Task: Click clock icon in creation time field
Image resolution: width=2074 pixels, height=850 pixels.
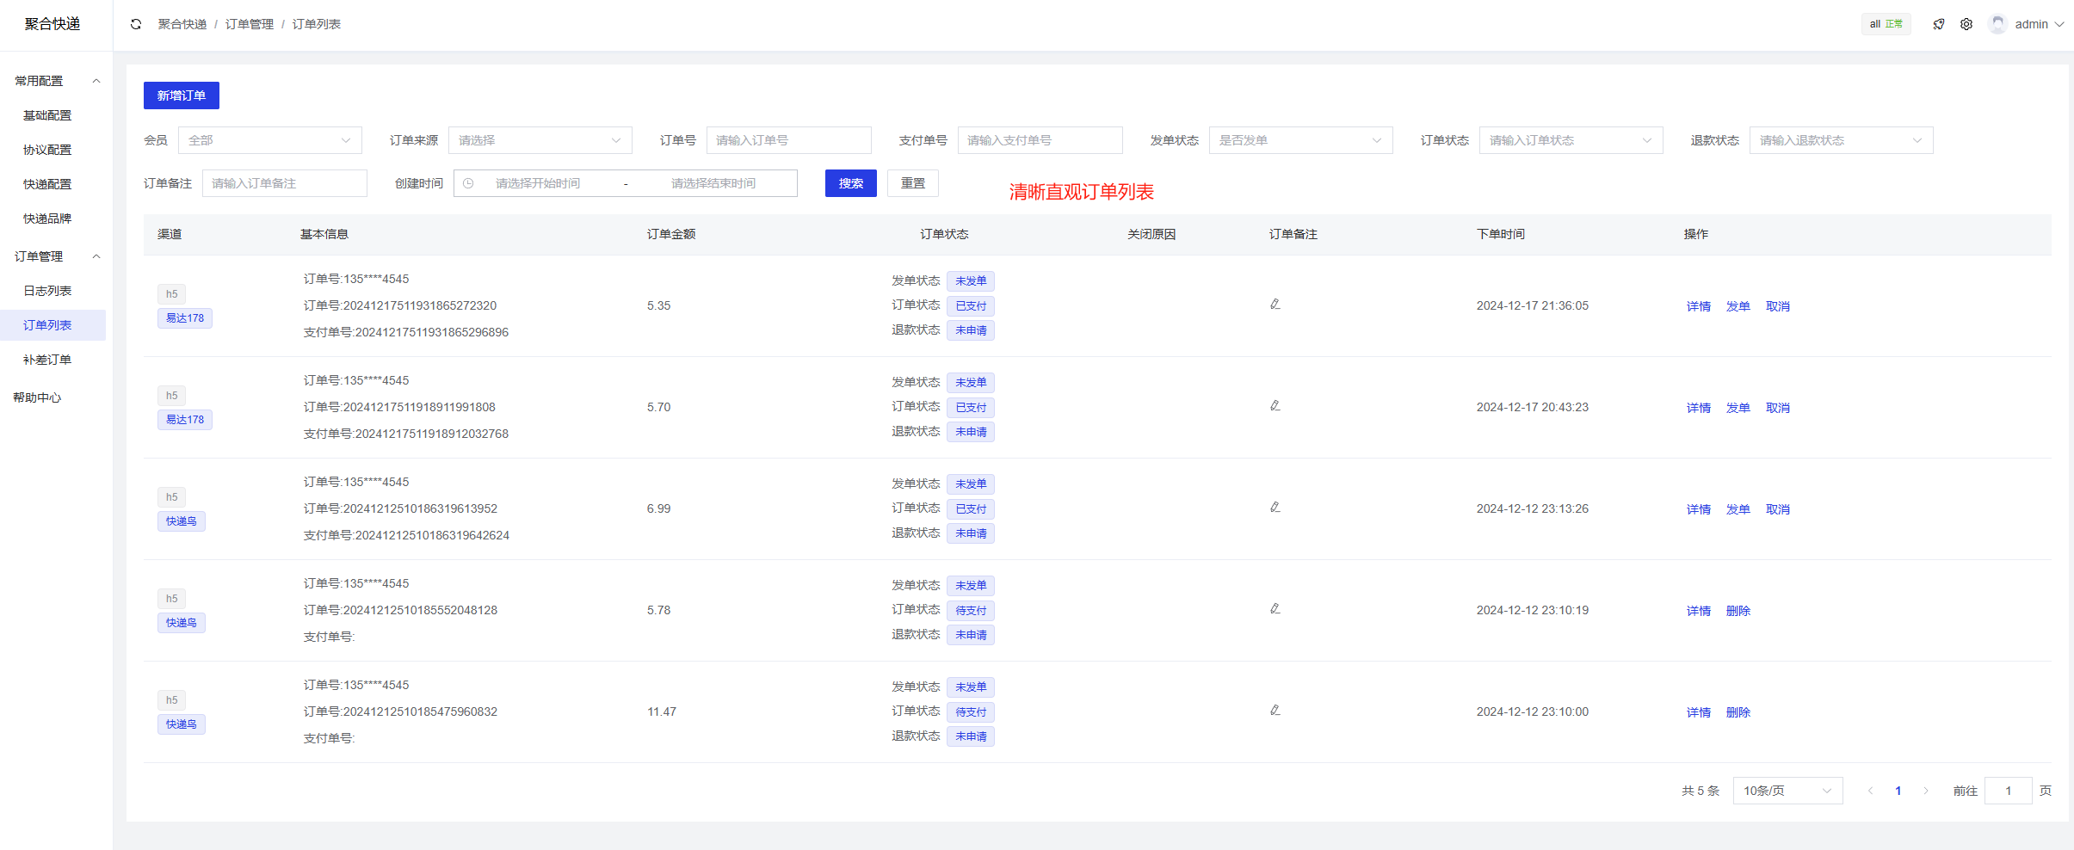Action: [468, 183]
